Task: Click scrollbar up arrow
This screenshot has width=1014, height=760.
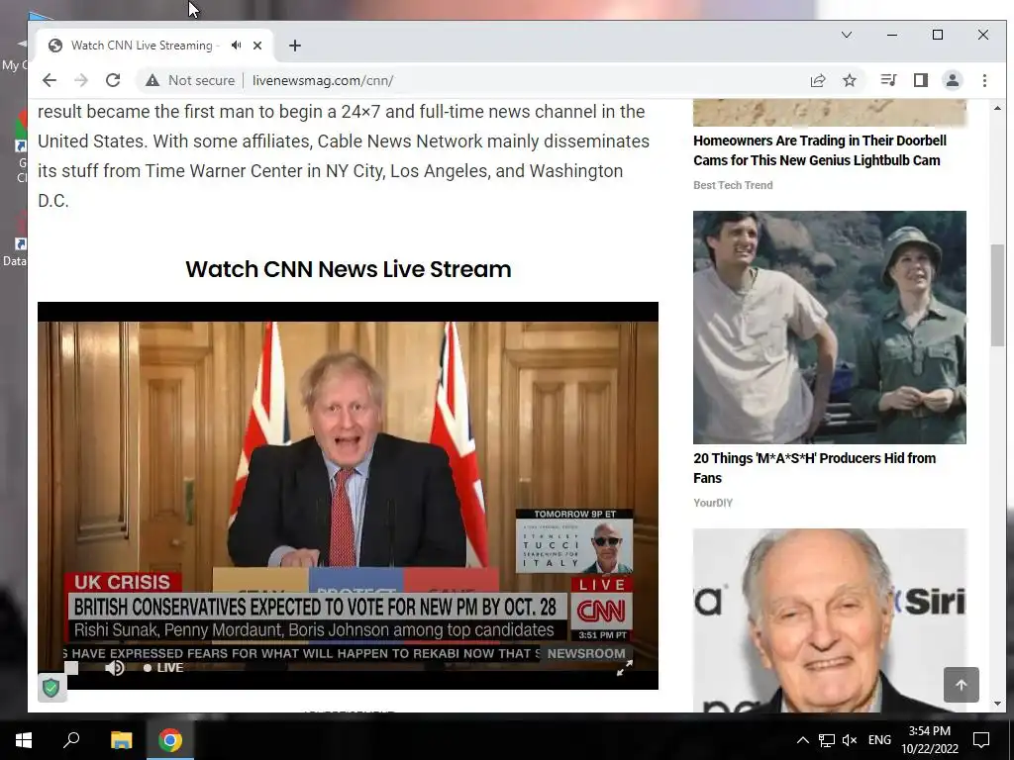Action: 997,109
